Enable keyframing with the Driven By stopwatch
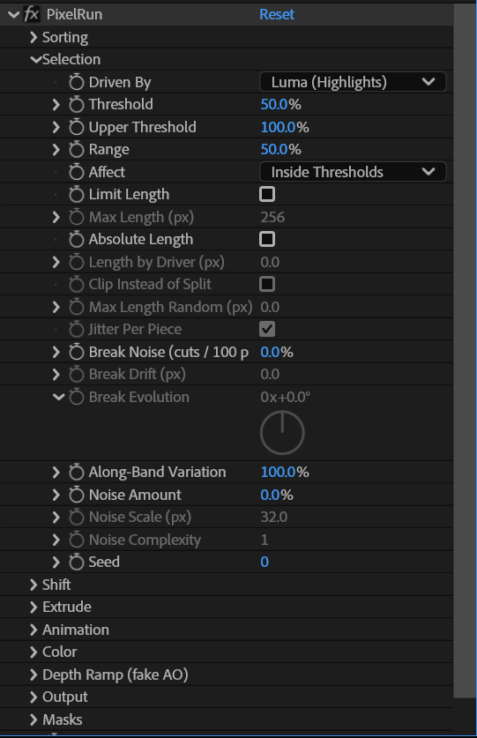The width and height of the screenshot is (477, 738). 77,82
